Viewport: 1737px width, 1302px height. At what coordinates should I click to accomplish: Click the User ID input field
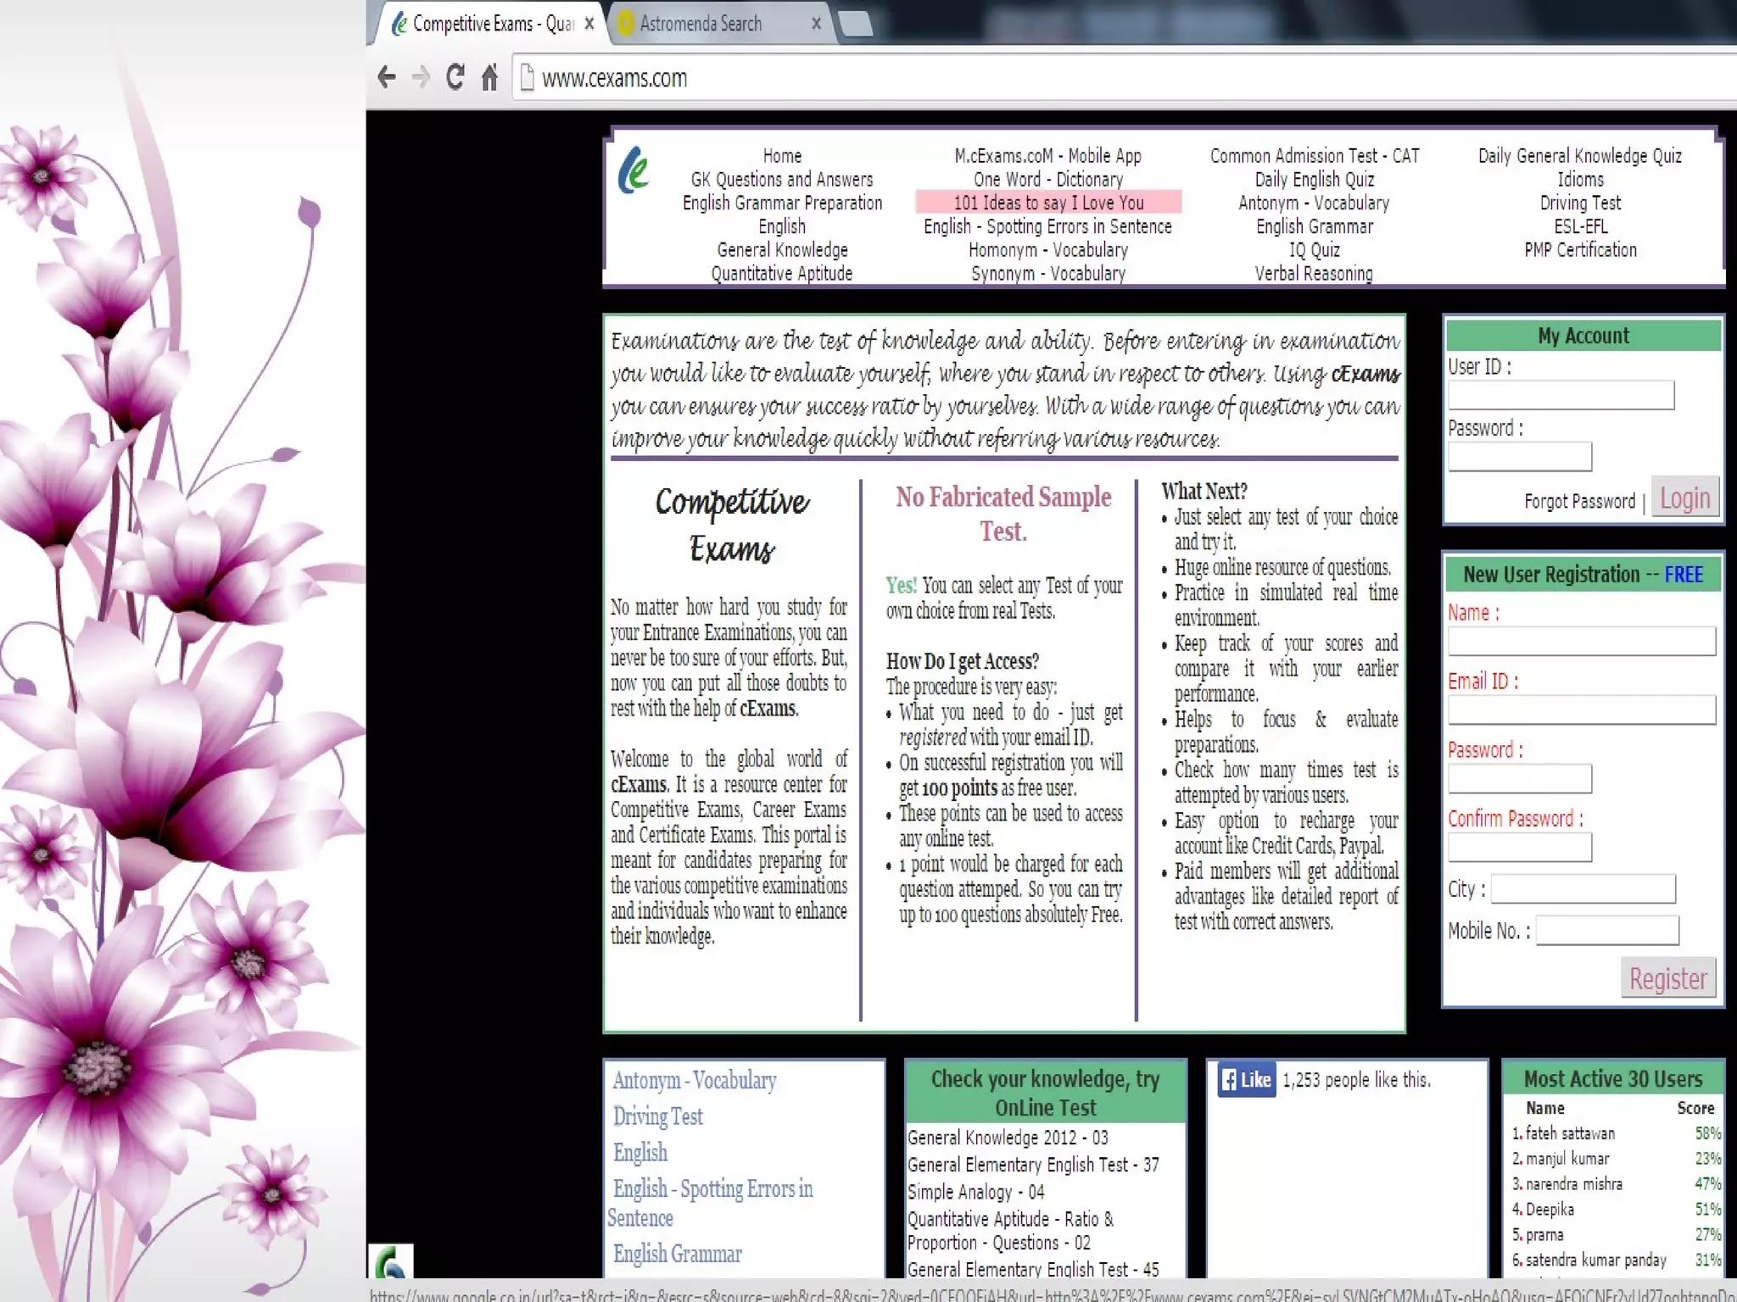1561,395
